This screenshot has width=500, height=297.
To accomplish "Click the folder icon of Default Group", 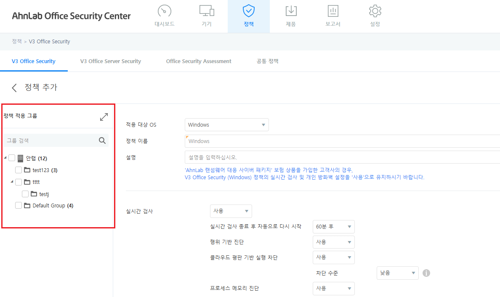I will click(27, 206).
